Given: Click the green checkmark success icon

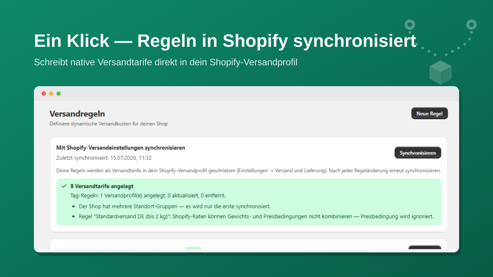Looking at the screenshot, I should click(x=64, y=186).
